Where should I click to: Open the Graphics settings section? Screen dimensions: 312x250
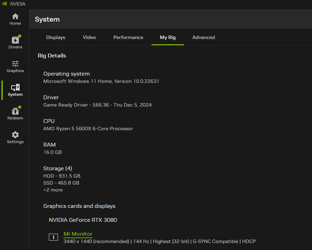point(15,67)
